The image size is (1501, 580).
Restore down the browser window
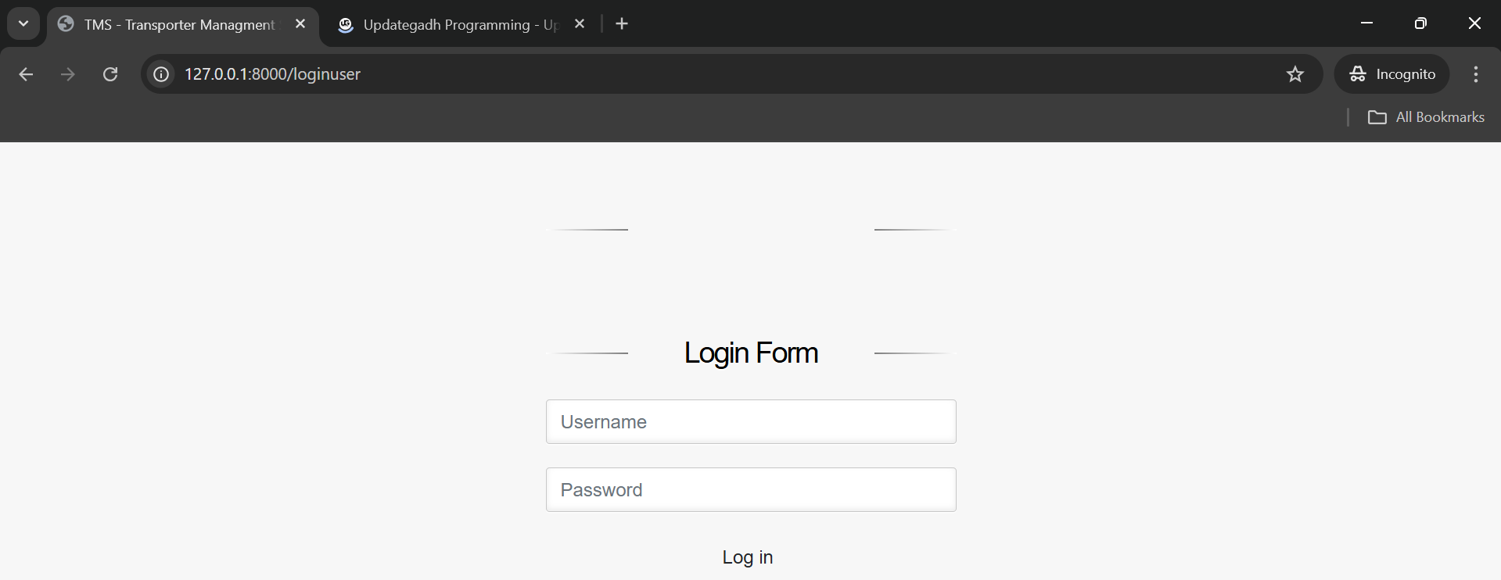(x=1420, y=23)
